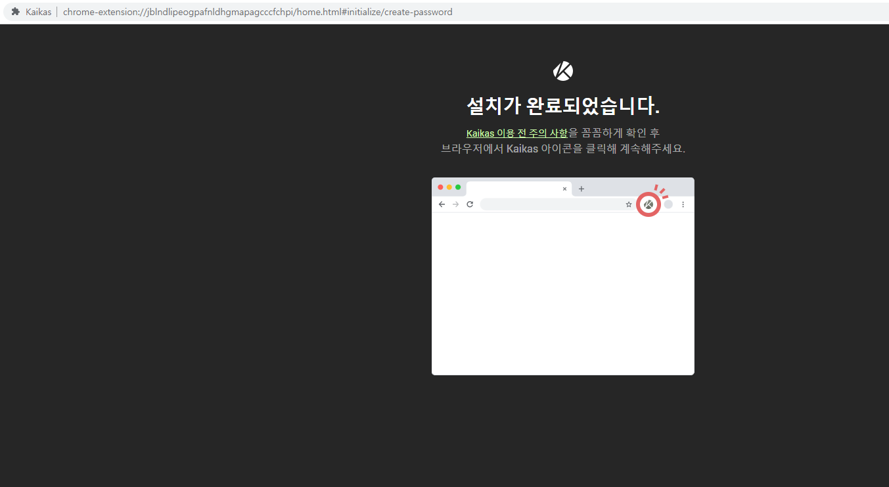Click the Kaikas logo above the completion heading

pos(562,70)
